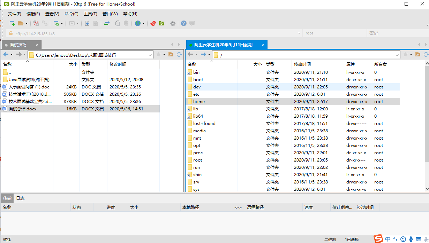Click the green Xftp toolbar icon
This screenshot has width=429, height=243.
click(x=161, y=23)
